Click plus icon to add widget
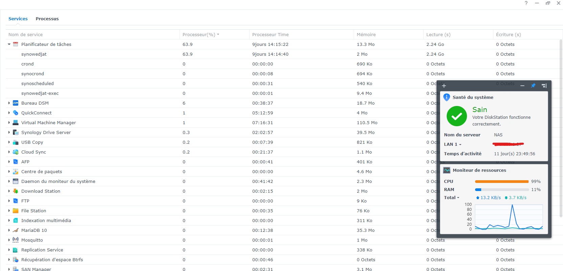 pyautogui.click(x=444, y=86)
